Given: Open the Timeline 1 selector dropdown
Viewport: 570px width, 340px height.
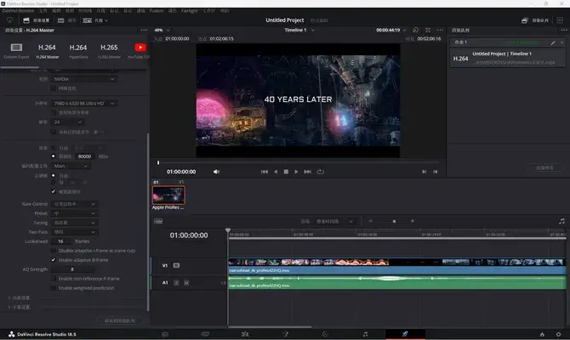Looking at the screenshot, I should point(299,30).
